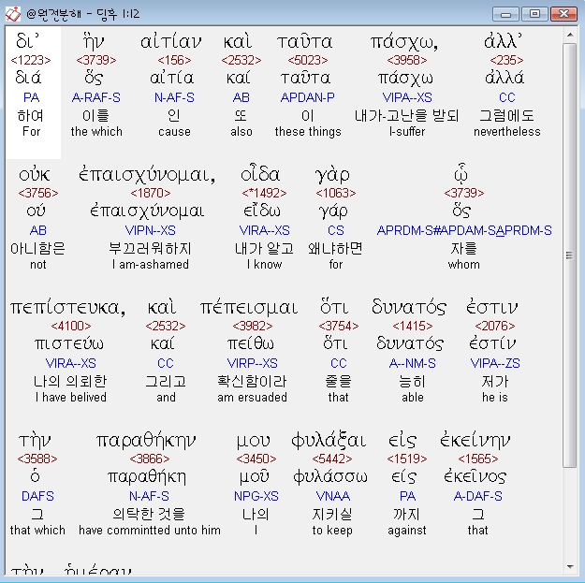The width and height of the screenshot is (585, 583).
Task: Click Strong's number <3866>
Action: 150,459
